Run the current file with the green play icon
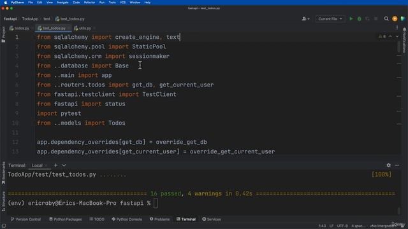Image resolution: width=408 pixels, height=229 pixels. coord(351,18)
